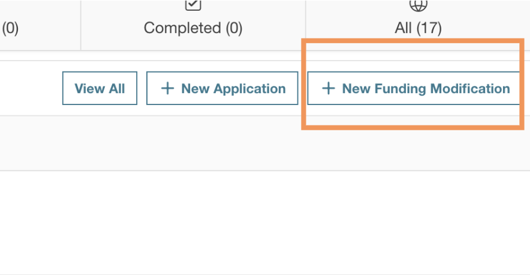Click the "Completed (0)" text label
The width and height of the screenshot is (530, 275).
click(193, 28)
